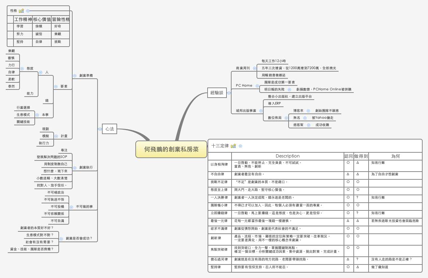Image resolution: width=428 pixels, height=278 pixels.
Task: Click the Description column header
Action: (288, 156)
